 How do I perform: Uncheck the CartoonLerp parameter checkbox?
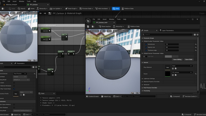[x=147, y=44]
